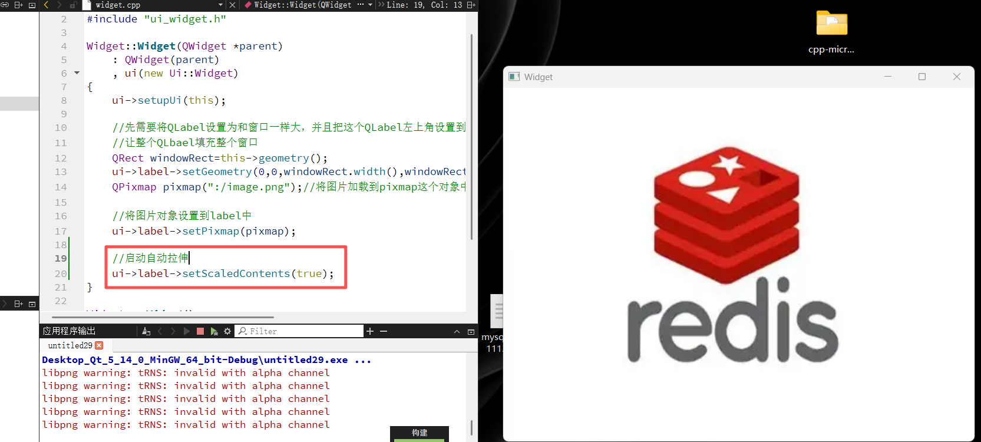Collapse the fold arrow at line 6
The image size is (981, 442).
tap(77, 73)
